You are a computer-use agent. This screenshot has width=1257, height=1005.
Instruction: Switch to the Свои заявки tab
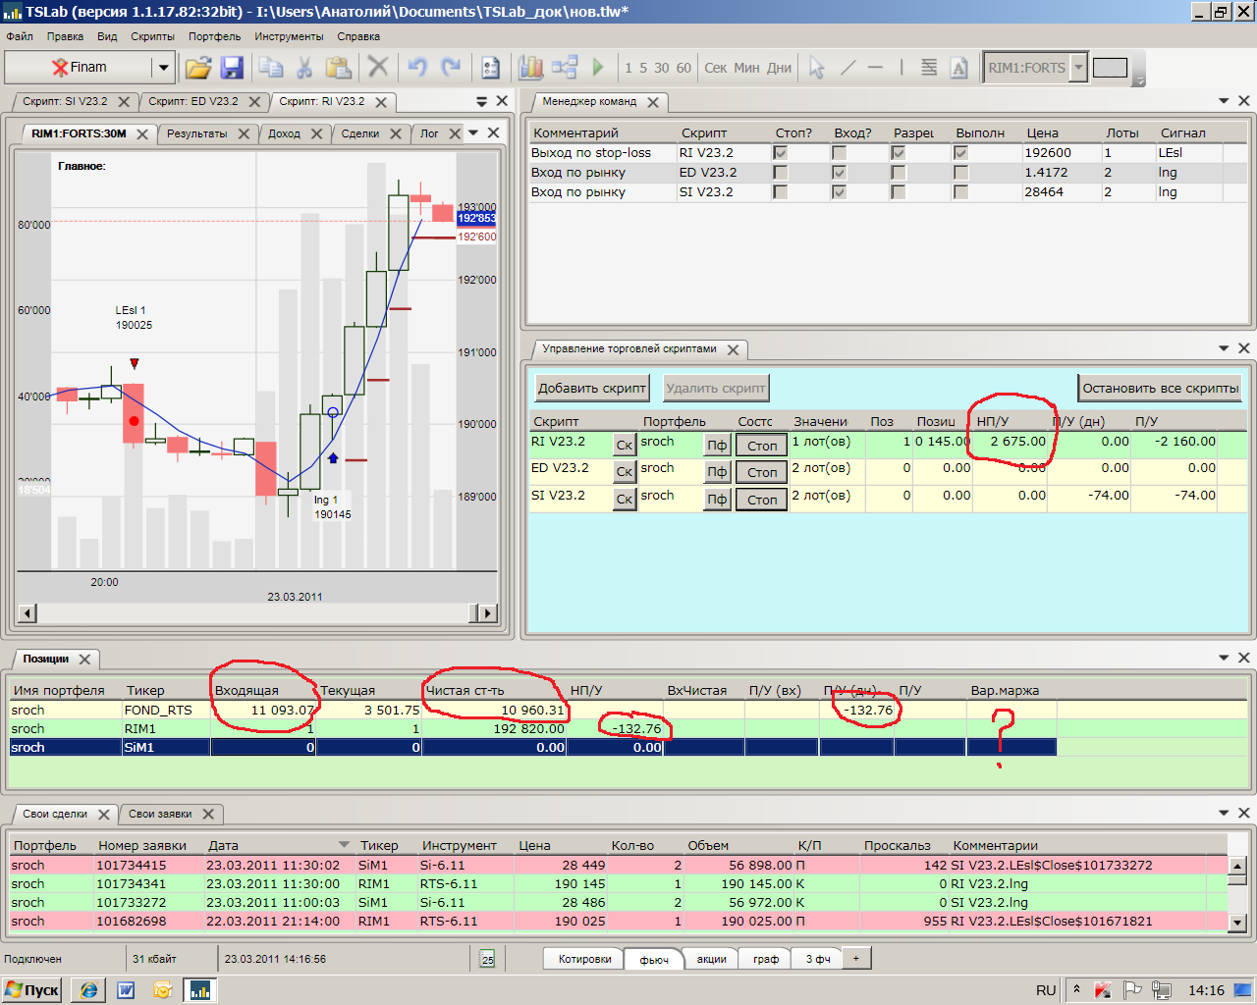tap(160, 814)
